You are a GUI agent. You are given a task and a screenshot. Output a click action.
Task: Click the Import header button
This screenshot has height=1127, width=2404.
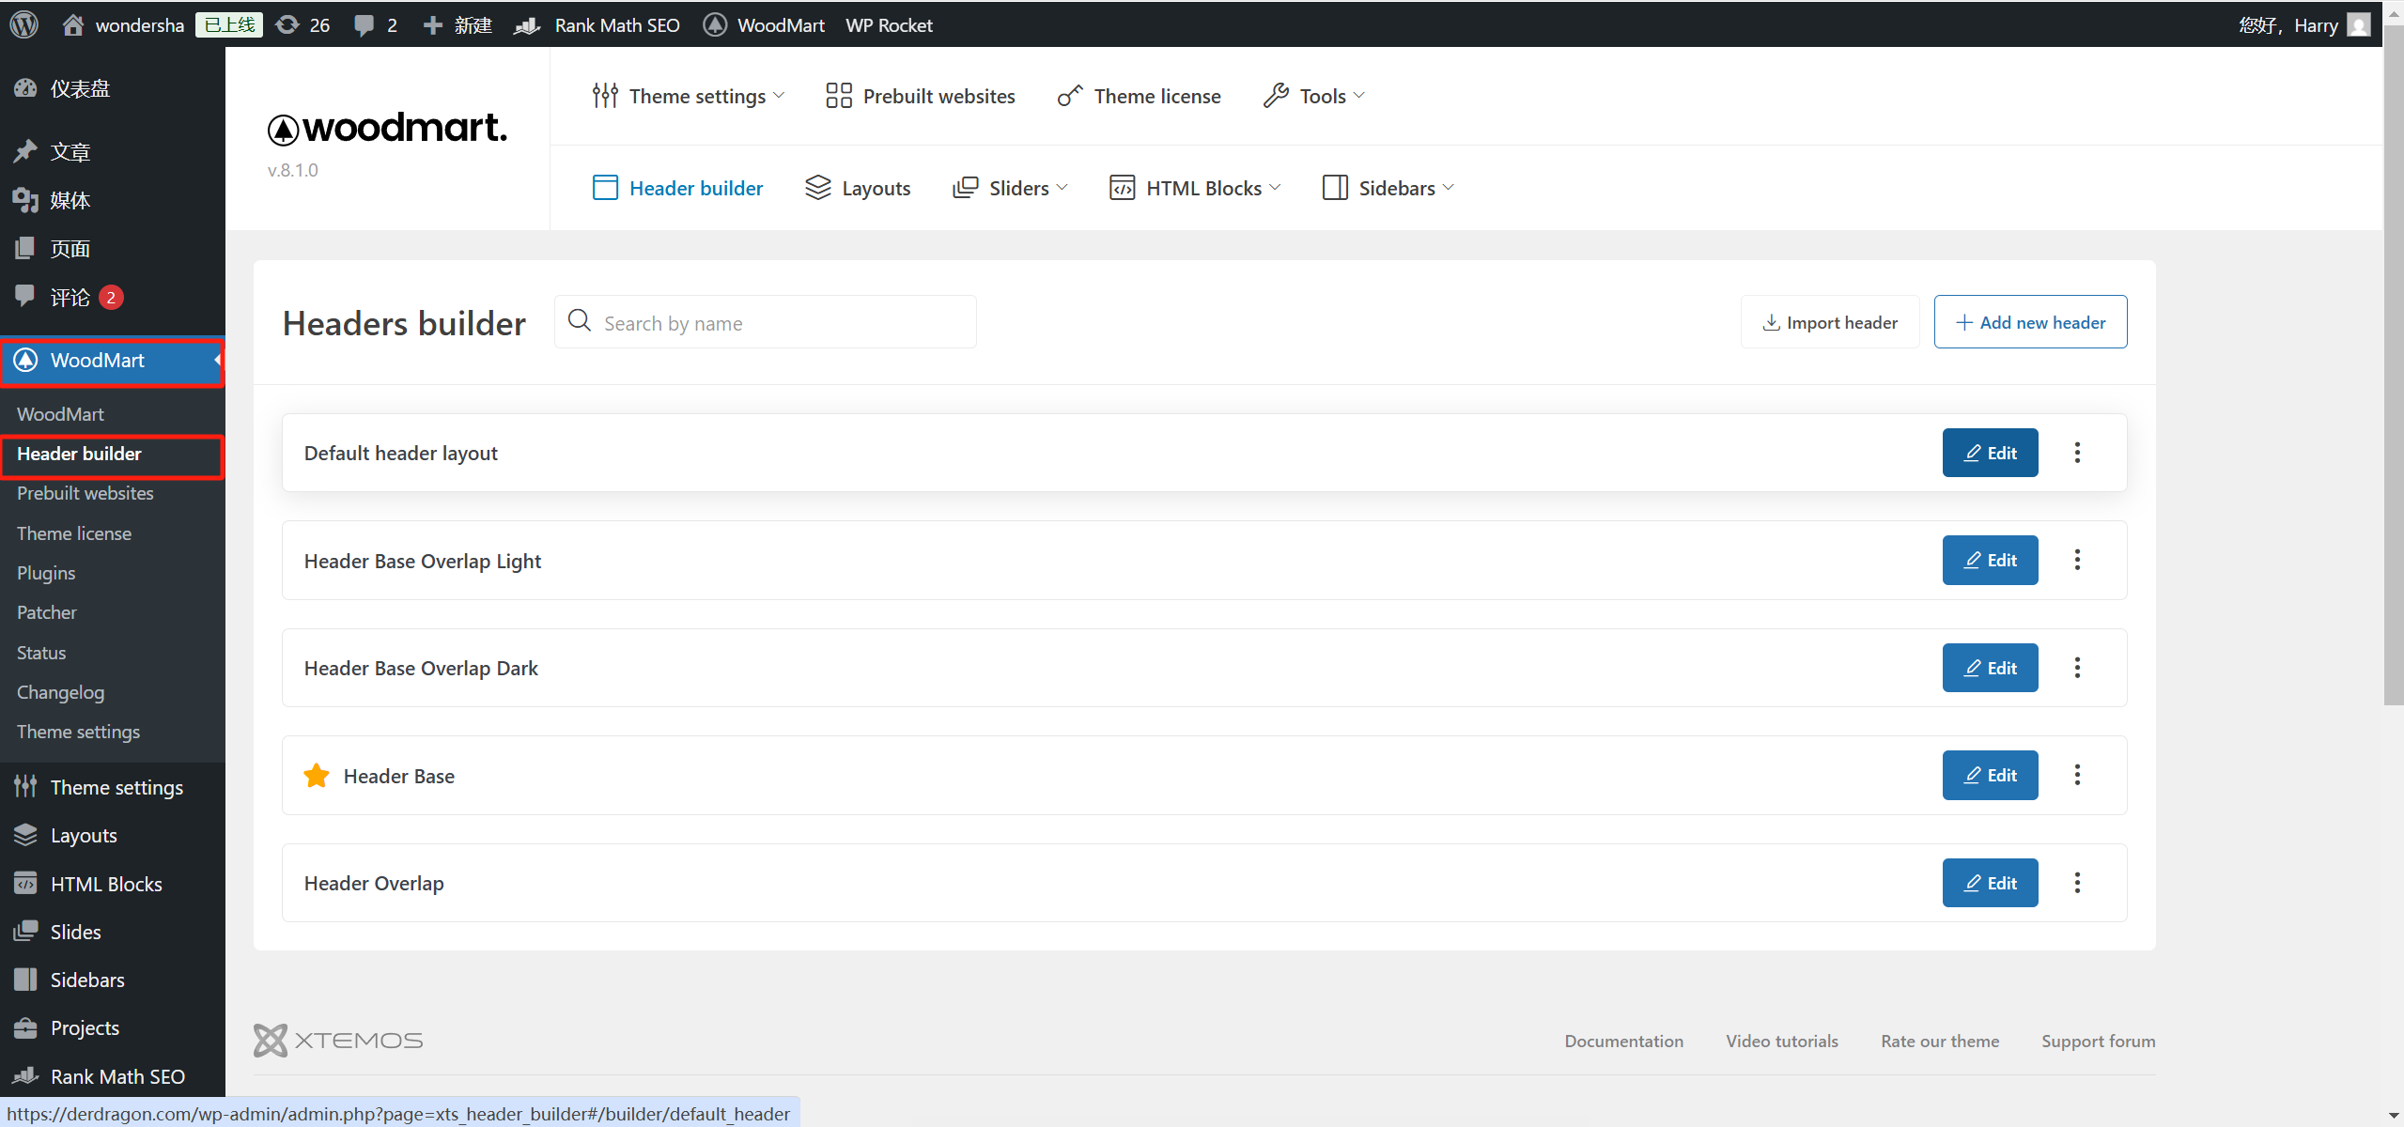tap(1829, 322)
